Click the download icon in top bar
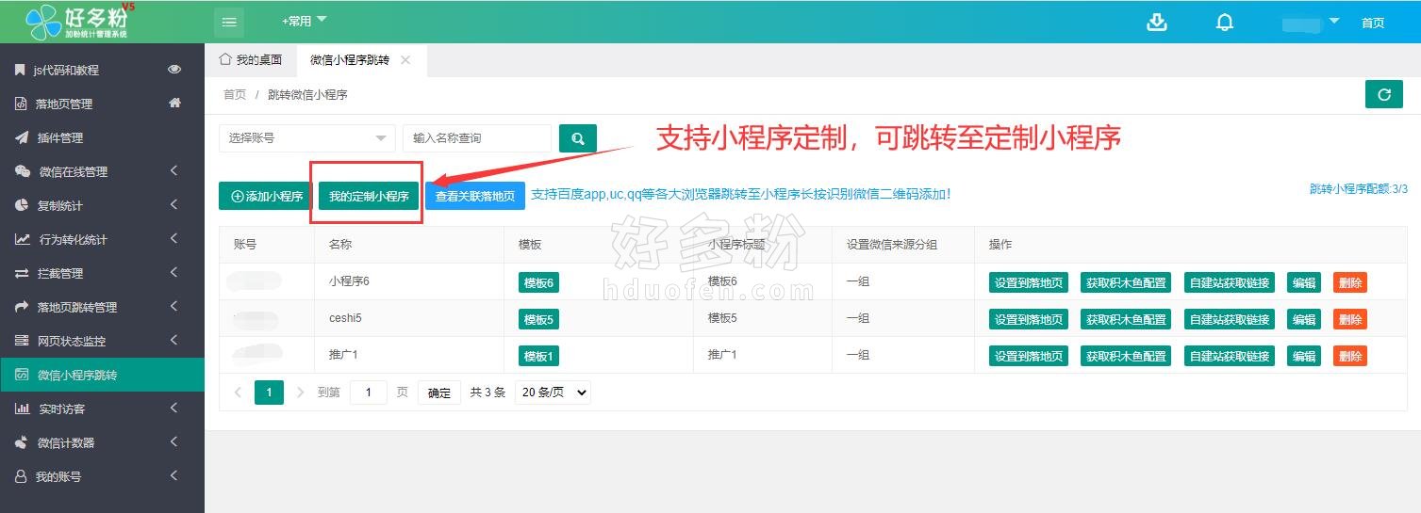The image size is (1421, 513). pos(1157,23)
